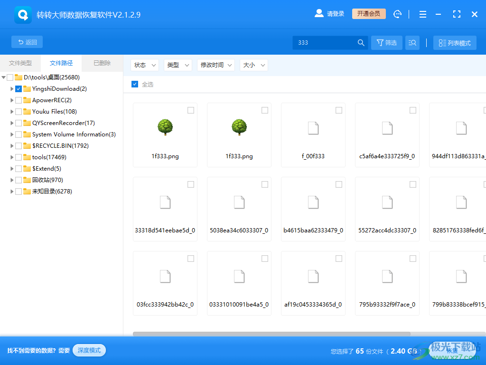Viewport: 486px width, 365px height.
Task: Expand the QYScreenRecorder tree node
Action: pyautogui.click(x=12, y=123)
